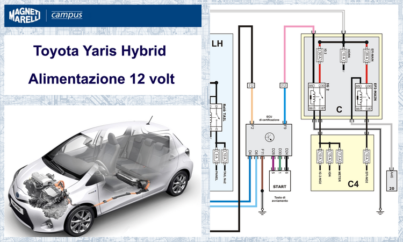Screen dimensions: 403x242
Task: Click the 'C4' fuse box label
Action: (x=353, y=184)
